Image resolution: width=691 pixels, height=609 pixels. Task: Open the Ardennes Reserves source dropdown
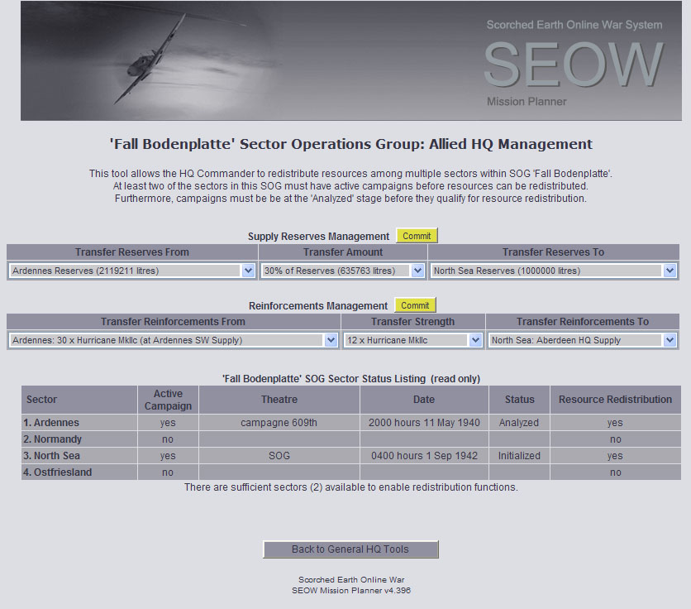(x=132, y=271)
